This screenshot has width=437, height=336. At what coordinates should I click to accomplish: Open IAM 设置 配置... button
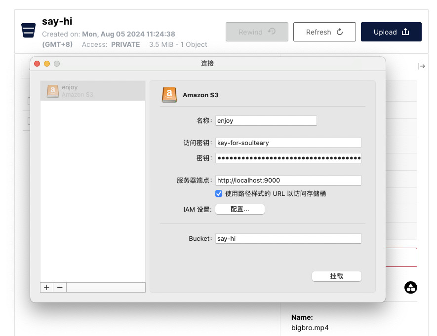(x=240, y=209)
